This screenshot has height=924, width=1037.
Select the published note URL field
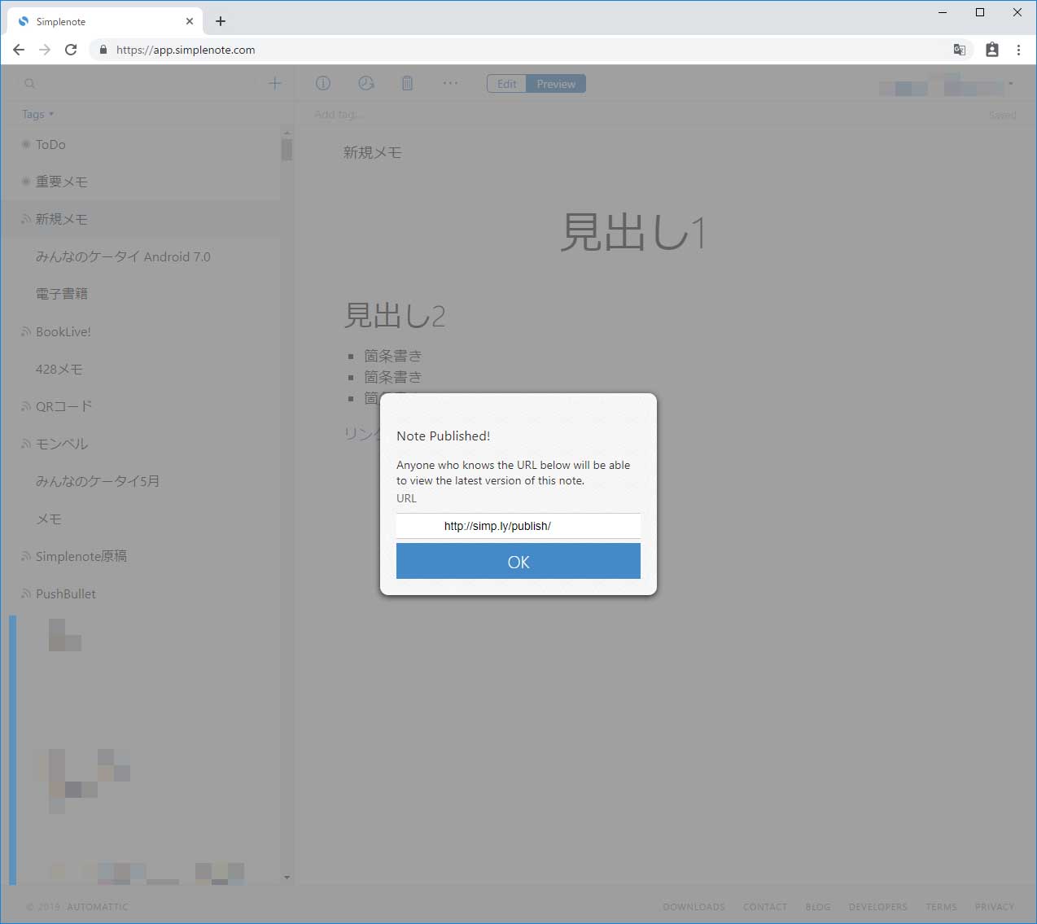(x=518, y=526)
